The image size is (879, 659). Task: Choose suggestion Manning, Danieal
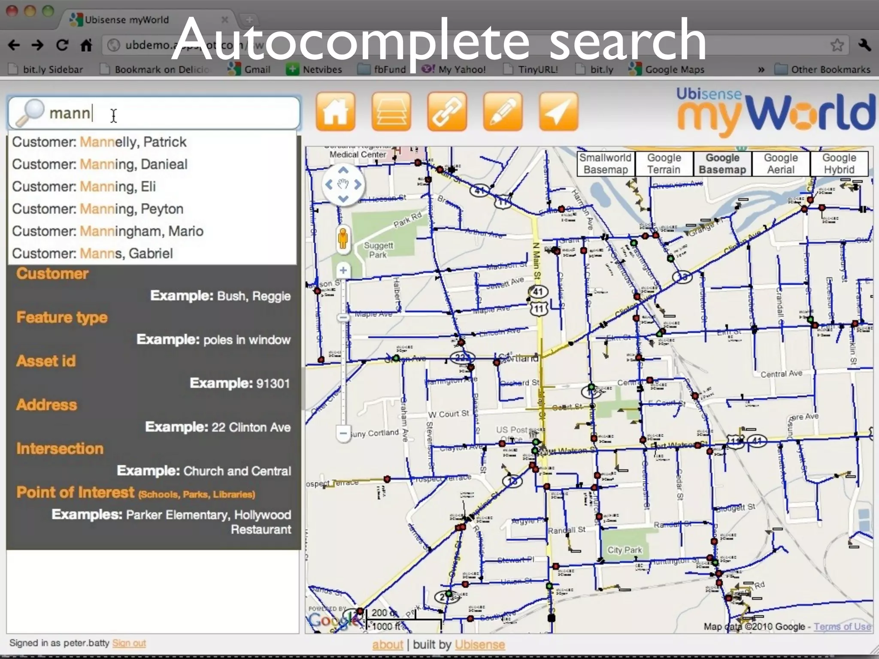[x=152, y=164]
